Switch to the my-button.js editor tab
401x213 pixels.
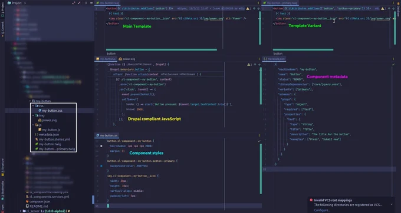tap(106, 59)
